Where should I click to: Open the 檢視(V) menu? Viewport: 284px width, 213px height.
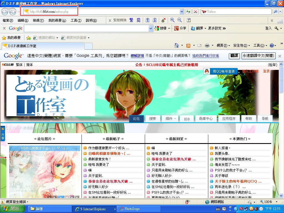[x=38, y=21]
